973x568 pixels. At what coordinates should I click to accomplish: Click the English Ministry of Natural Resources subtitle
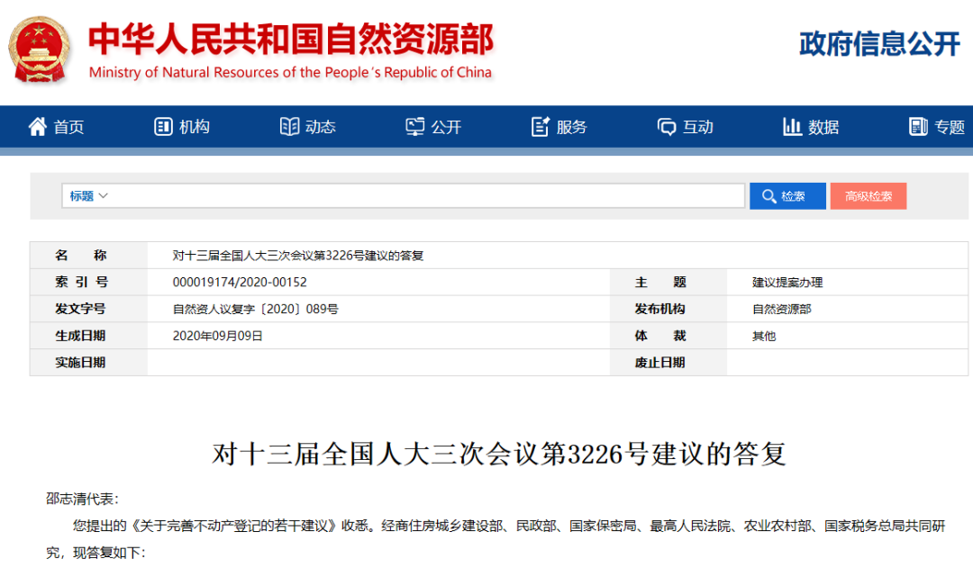tap(290, 73)
